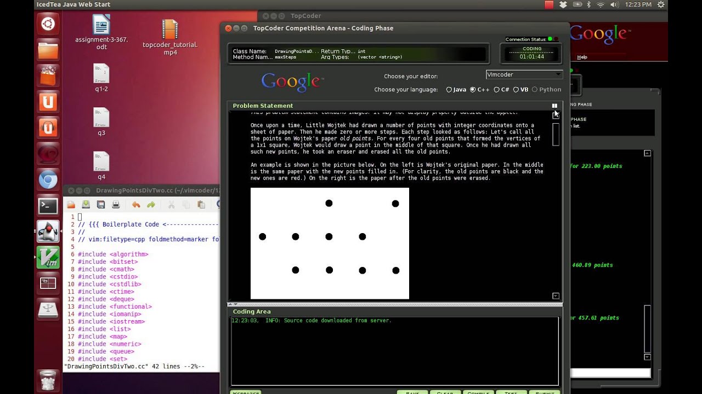Click the Undo arrow in gVim toolbar
The height and width of the screenshot is (394, 702).
point(136,205)
